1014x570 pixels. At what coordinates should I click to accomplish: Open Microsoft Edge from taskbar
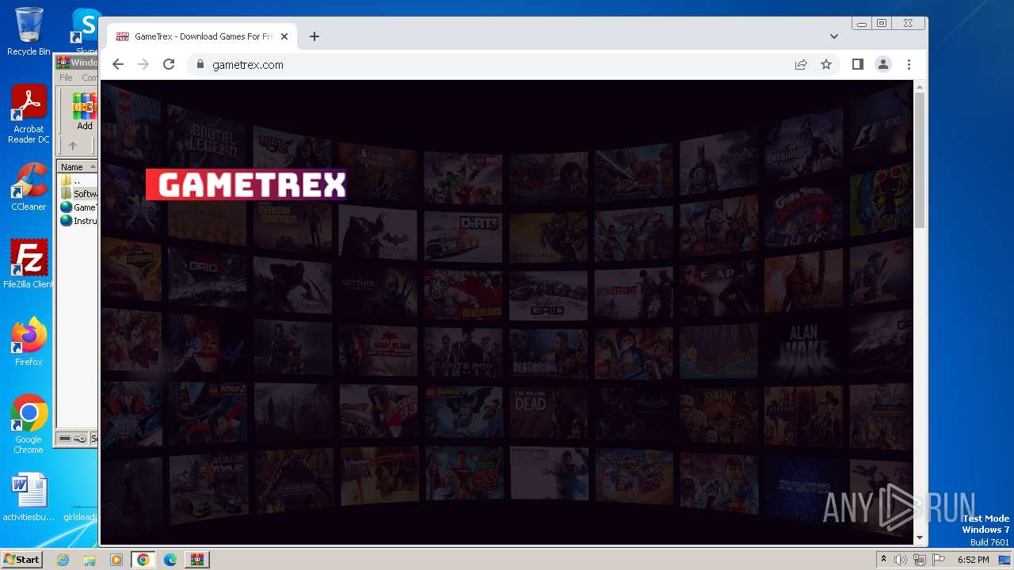pyautogui.click(x=170, y=560)
